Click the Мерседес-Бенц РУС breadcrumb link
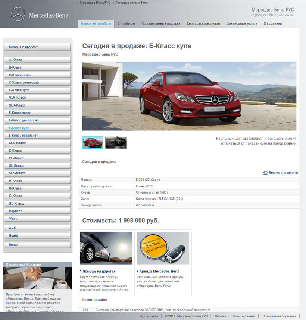The image size is (306, 320). pos(95,3)
